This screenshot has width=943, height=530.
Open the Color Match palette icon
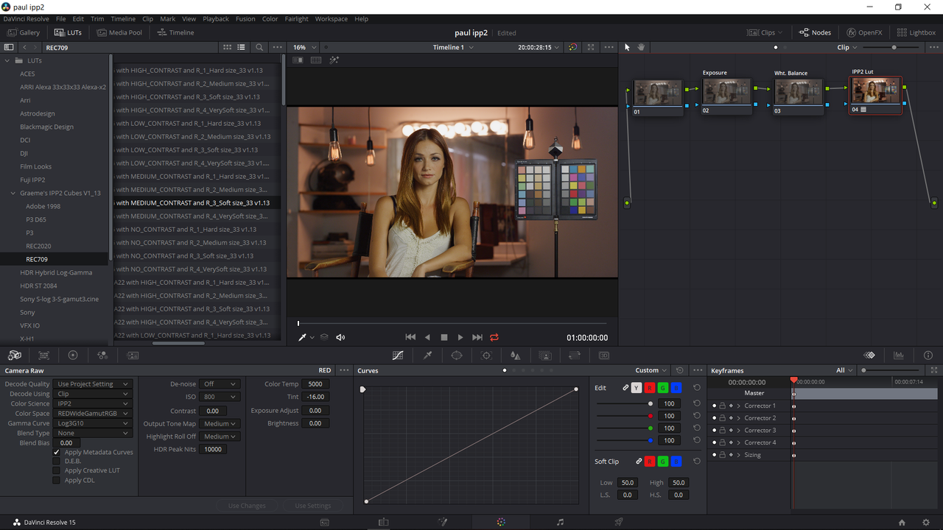(x=43, y=355)
